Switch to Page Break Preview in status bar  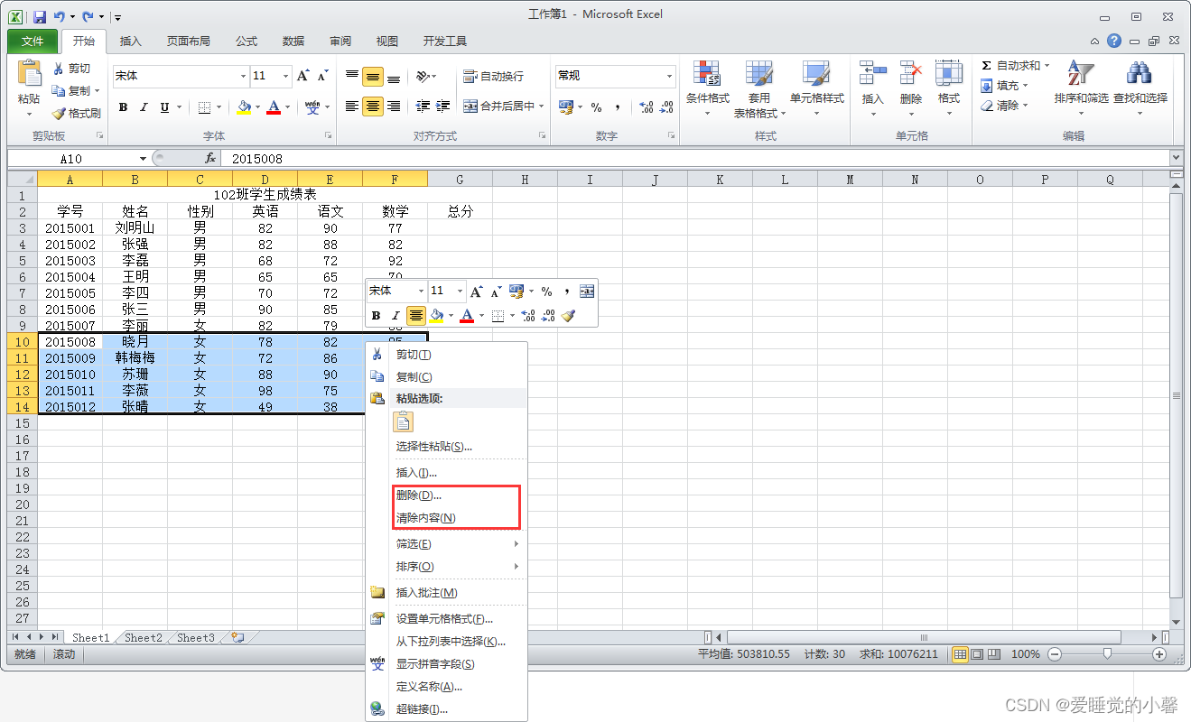tap(993, 654)
